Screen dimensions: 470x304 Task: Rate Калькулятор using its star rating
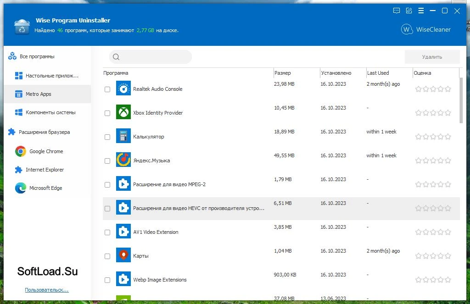click(x=433, y=137)
